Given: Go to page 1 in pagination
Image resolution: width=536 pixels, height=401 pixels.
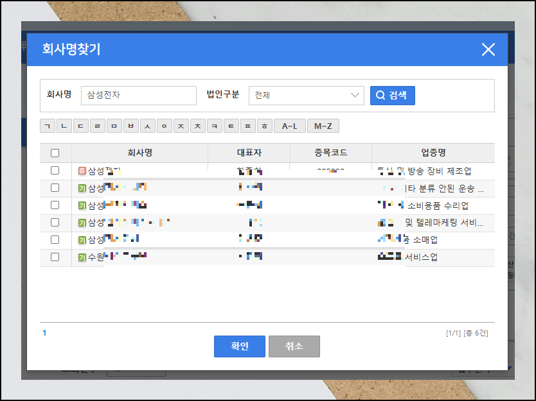Looking at the screenshot, I should 44,333.
